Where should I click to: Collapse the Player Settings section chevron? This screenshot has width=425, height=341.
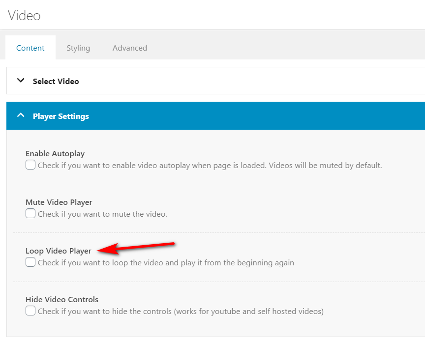pyautogui.click(x=21, y=115)
